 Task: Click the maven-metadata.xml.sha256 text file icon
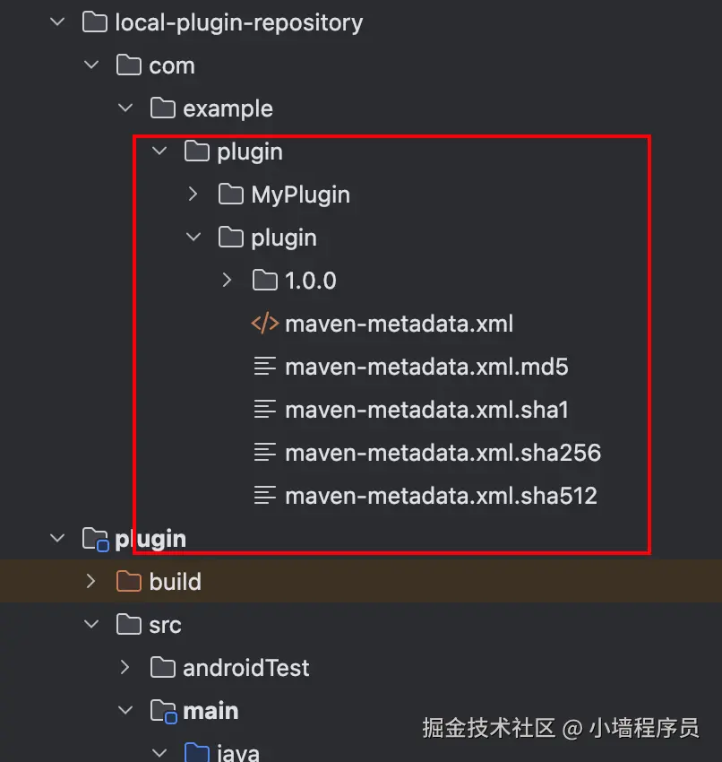pos(265,453)
